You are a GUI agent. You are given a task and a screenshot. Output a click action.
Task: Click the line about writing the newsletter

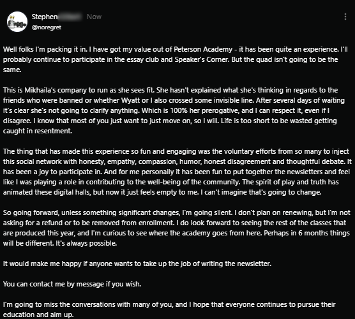(x=137, y=263)
